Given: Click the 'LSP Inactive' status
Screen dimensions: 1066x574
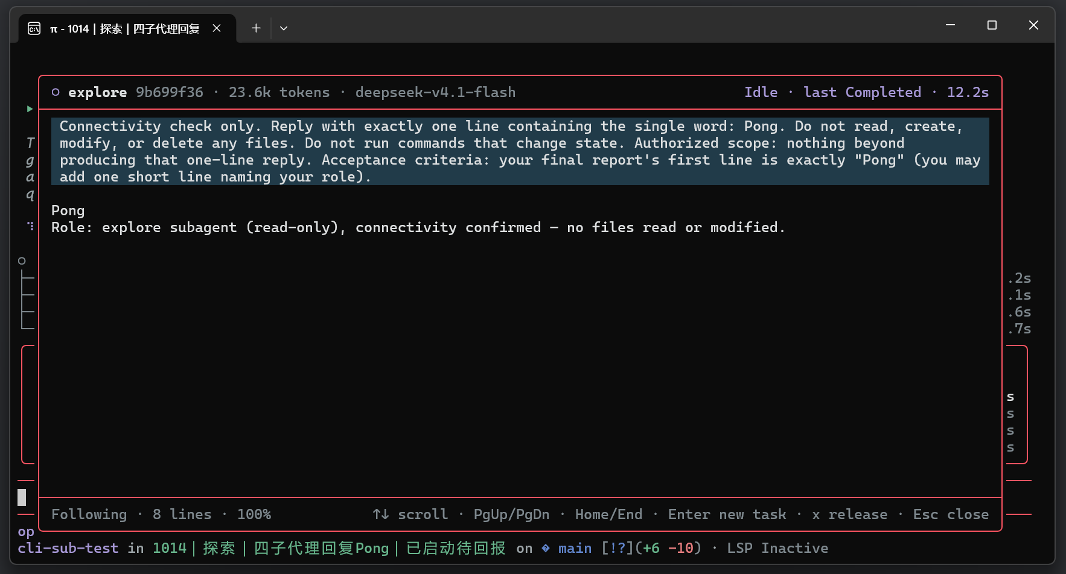Looking at the screenshot, I should pyautogui.click(x=778, y=548).
